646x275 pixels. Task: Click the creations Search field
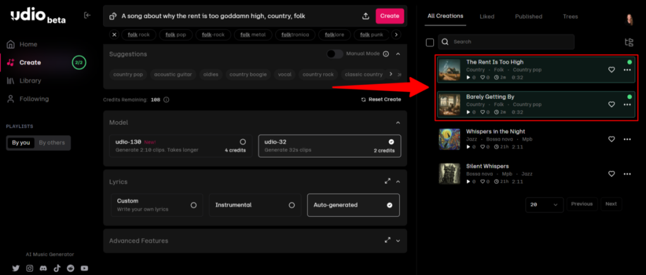click(507, 42)
